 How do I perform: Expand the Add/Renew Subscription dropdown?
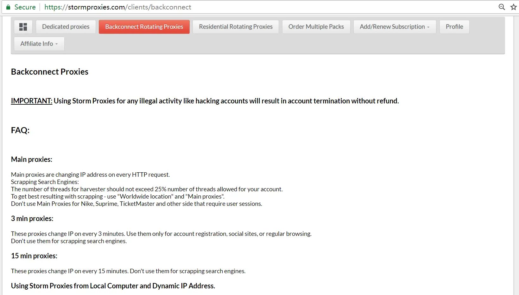(395, 27)
